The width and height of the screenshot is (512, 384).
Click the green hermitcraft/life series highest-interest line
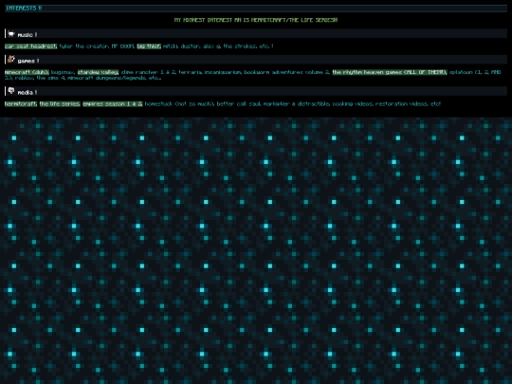pos(256,20)
